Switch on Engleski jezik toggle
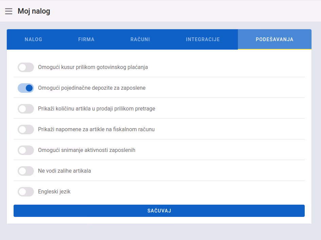This screenshot has height=240, width=321. pos(26,192)
